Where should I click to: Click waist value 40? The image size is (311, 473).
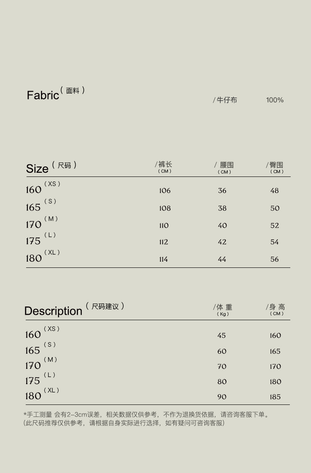click(x=222, y=225)
